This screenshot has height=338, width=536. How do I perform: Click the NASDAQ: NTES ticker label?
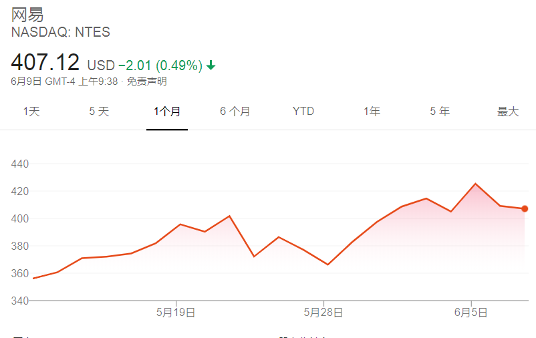coord(61,32)
